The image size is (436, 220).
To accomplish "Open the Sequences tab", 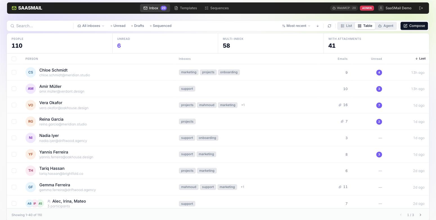I will 217,8.
